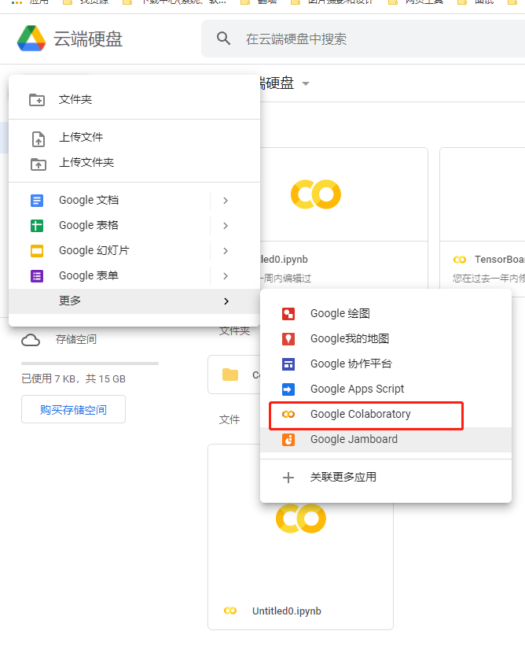This screenshot has width=525, height=657.
Task: Expand the Google 表格 submenu arrow
Action: [x=226, y=226]
